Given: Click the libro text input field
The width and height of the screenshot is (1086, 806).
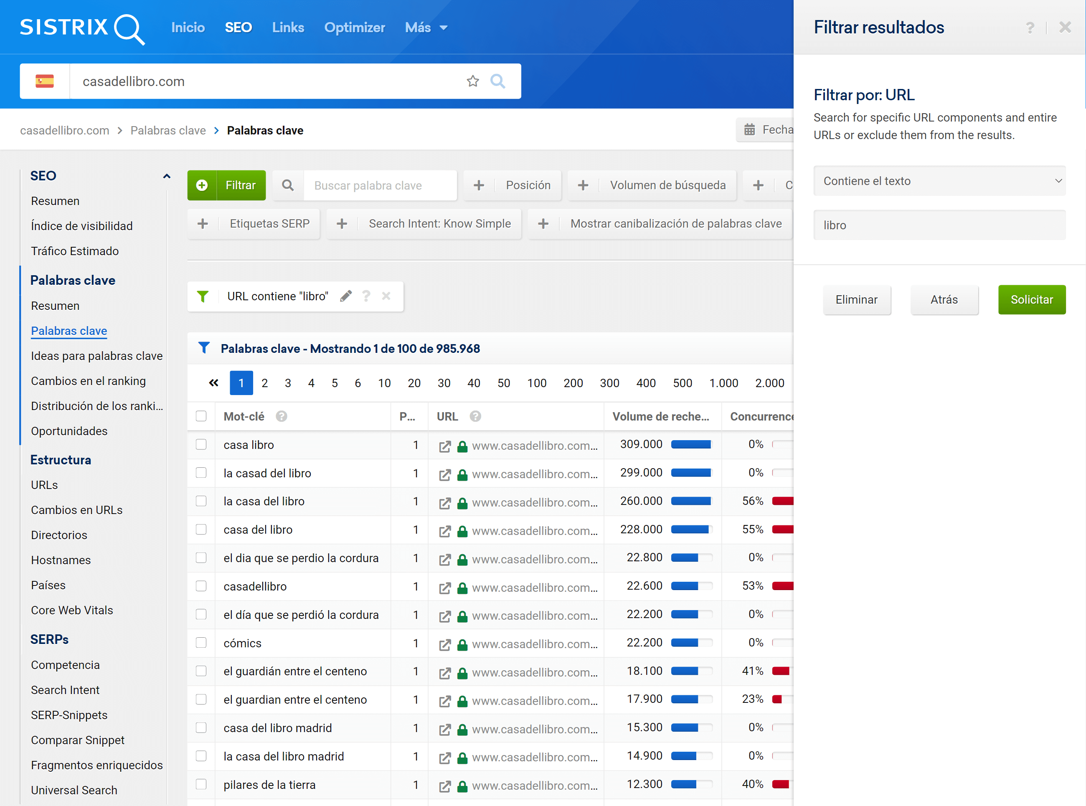Looking at the screenshot, I should coord(939,226).
